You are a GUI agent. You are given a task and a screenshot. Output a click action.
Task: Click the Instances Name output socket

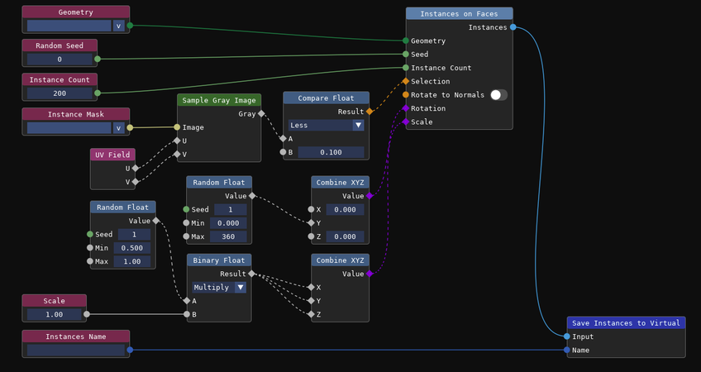(x=130, y=350)
